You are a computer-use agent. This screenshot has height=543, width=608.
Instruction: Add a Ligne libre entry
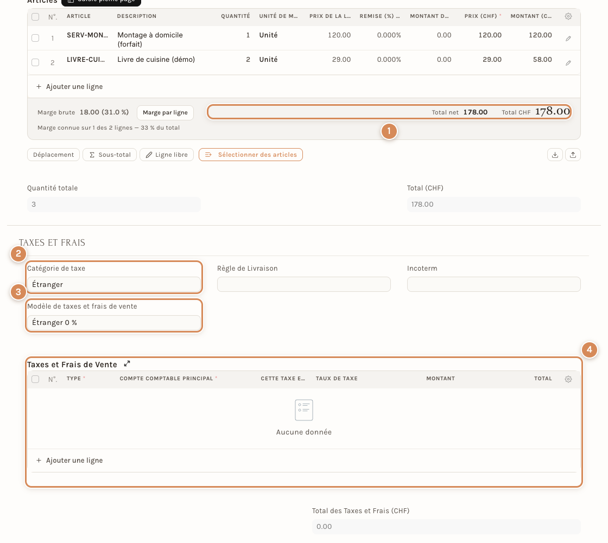tap(167, 155)
